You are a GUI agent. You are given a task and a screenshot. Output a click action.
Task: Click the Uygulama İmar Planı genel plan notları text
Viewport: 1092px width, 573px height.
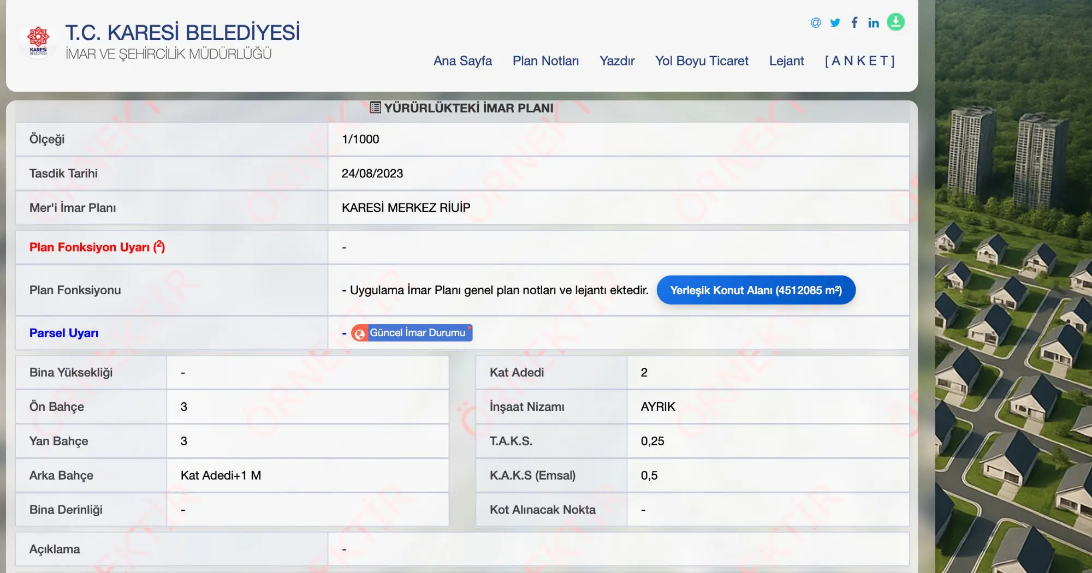[495, 290]
